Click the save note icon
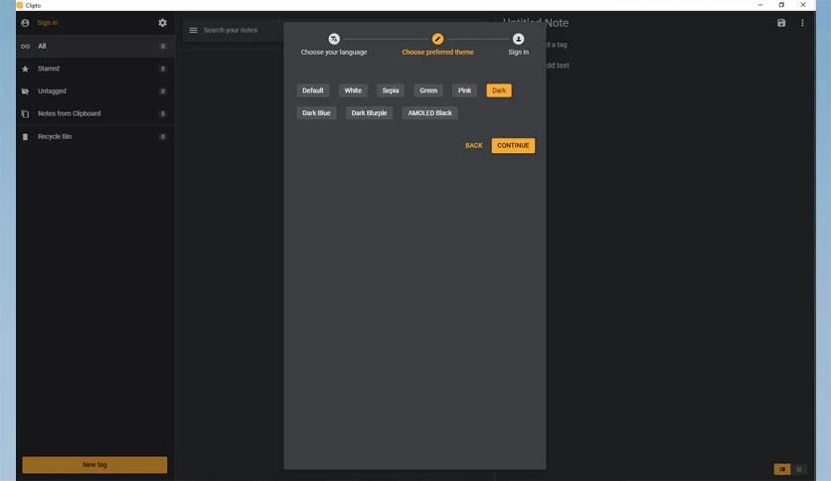 [x=781, y=23]
